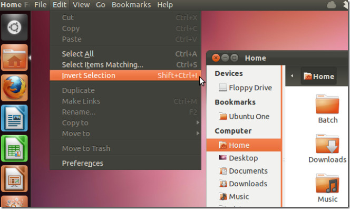Click the Copy menu entry
350x209 pixels.
[x=125, y=28]
